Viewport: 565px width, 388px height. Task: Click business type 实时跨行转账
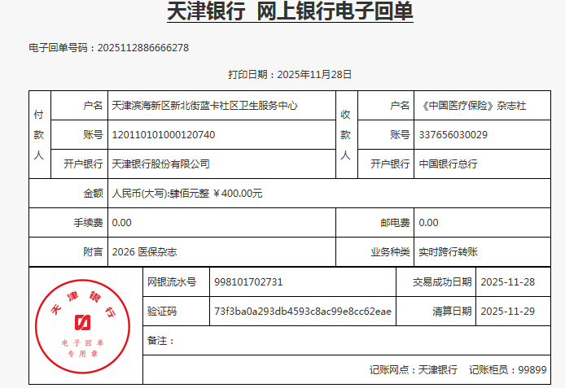coord(448,252)
